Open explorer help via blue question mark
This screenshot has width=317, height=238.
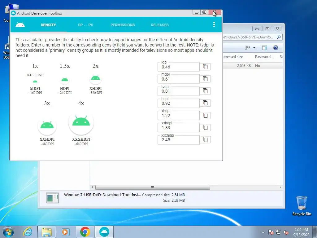276,48
